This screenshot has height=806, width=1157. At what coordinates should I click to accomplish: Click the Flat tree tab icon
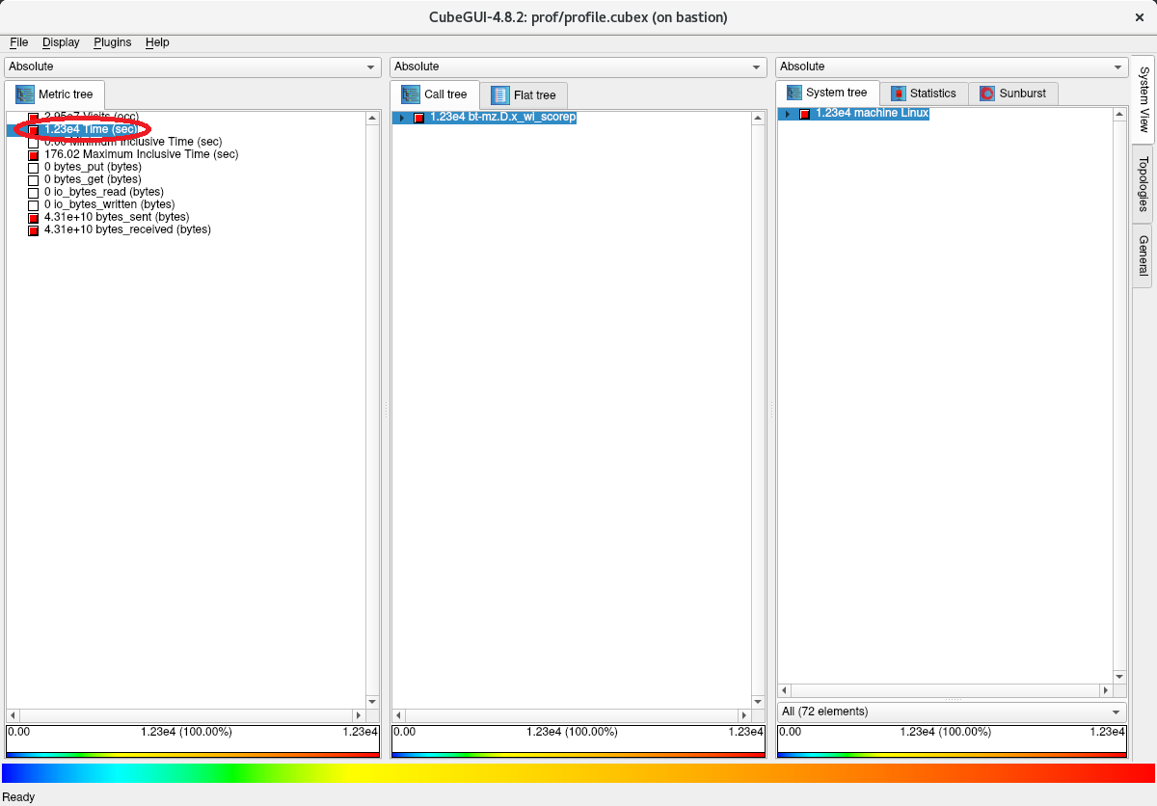tap(499, 94)
